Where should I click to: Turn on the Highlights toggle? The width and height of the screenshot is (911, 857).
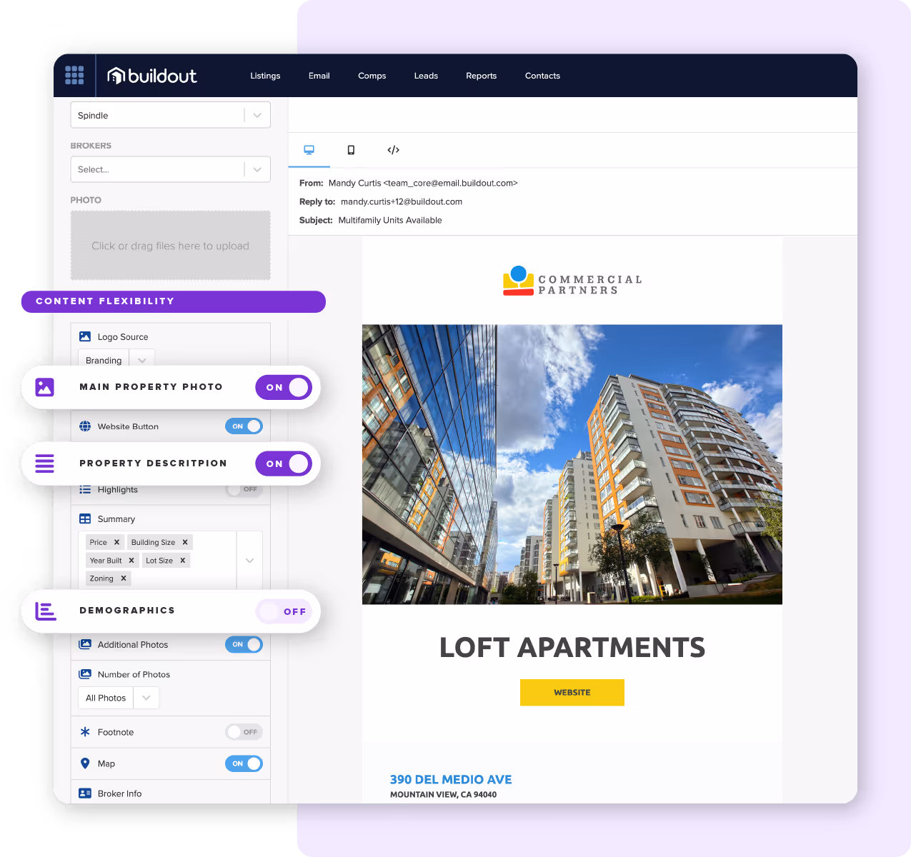(x=244, y=489)
